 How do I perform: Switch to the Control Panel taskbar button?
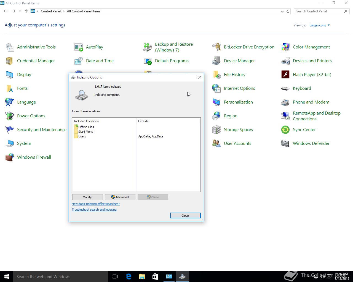[x=169, y=276]
